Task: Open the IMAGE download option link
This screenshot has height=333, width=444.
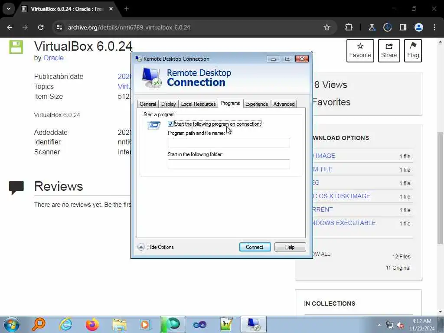Action: (x=323, y=156)
